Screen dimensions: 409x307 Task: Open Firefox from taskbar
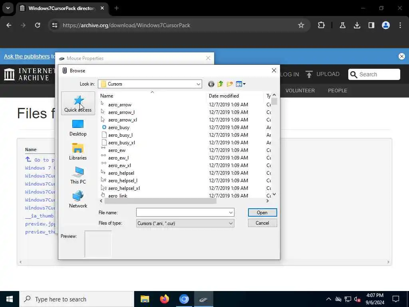(164, 299)
